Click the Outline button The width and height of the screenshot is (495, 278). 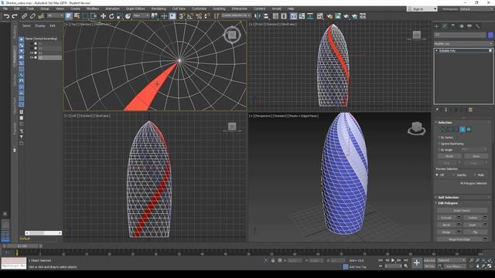coord(473,218)
